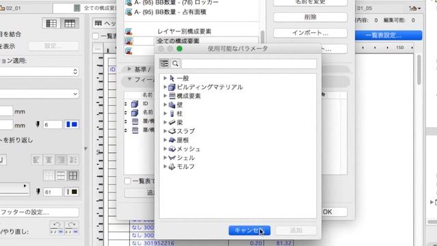Toggle the 一覧表 checkbox beside header button
This screenshot has height=246, width=437.
(x=96, y=36)
